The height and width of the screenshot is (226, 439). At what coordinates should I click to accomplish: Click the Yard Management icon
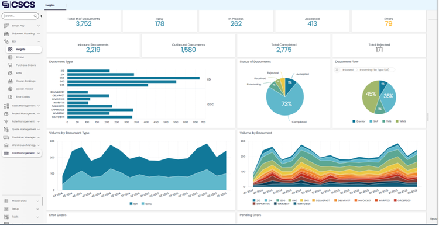[x=6, y=154]
